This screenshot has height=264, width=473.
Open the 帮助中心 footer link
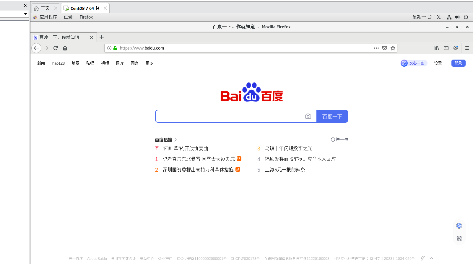click(x=147, y=259)
